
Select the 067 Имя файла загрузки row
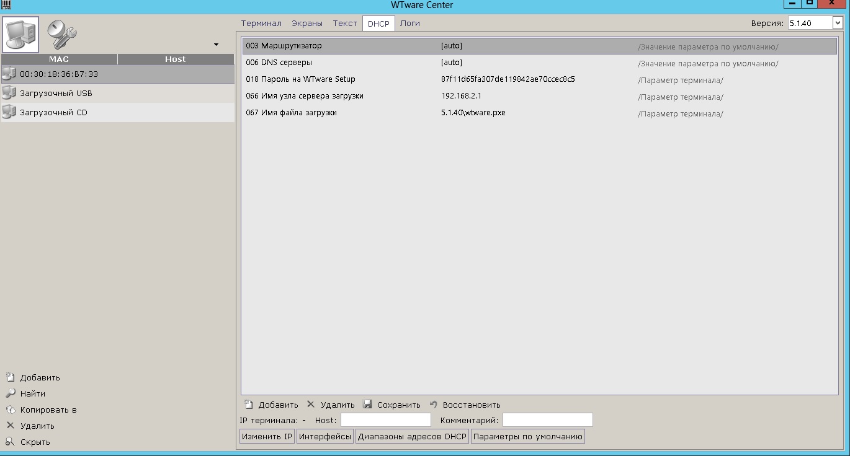[x=291, y=113]
